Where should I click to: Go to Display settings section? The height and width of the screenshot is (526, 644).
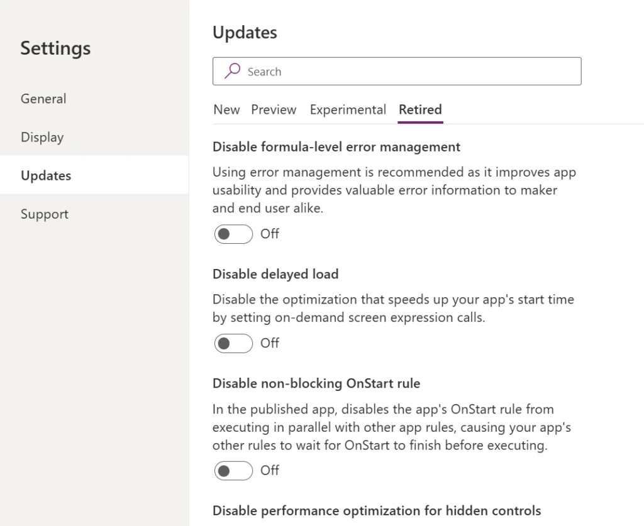coord(42,137)
